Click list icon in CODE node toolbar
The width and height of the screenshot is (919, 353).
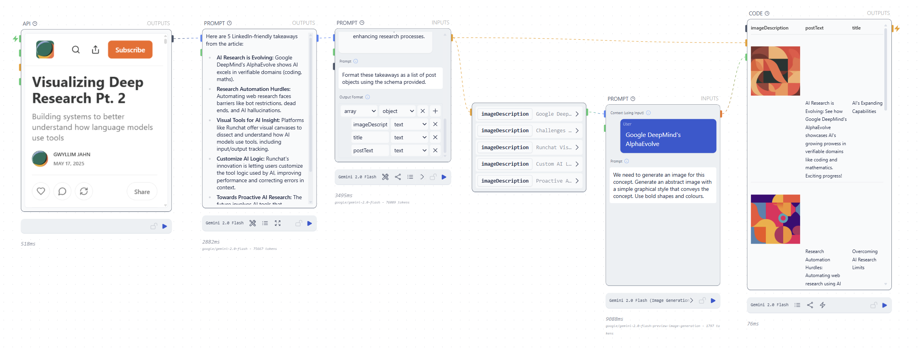(797, 305)
